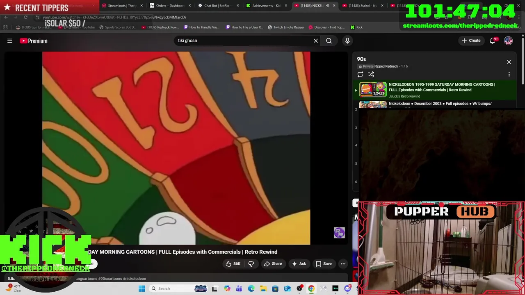Dislike the video
This screenshot has height=295, width=525.
(x=251, y=264)
